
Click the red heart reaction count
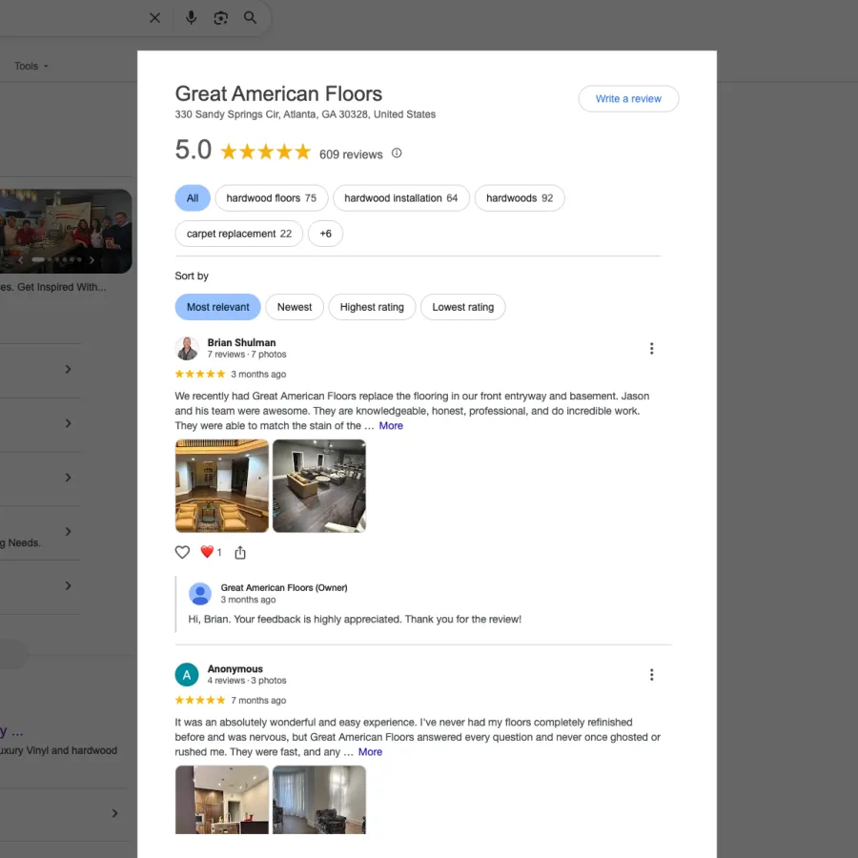(x=211, y=552)
